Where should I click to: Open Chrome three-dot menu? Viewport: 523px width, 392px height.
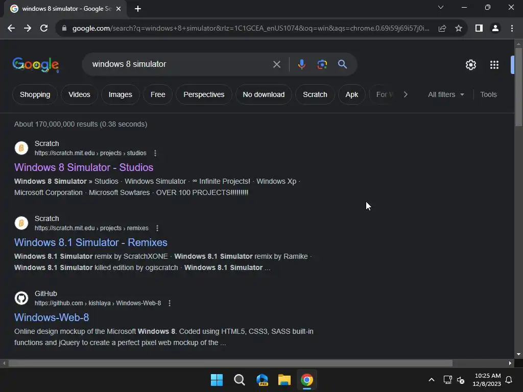(512, 29)
